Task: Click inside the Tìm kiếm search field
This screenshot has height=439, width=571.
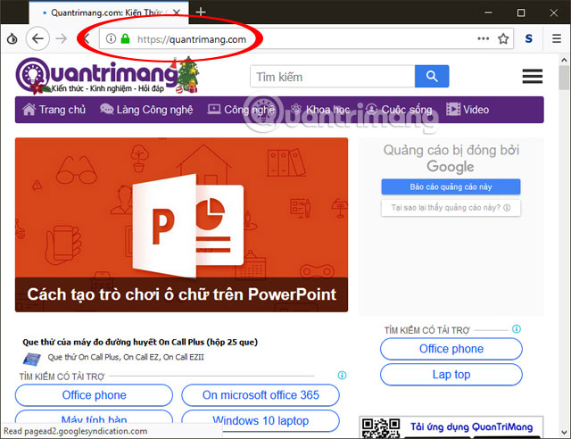Action: 333,77
